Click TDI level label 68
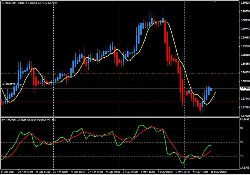 pyautogui.click(x=241, y=128)
